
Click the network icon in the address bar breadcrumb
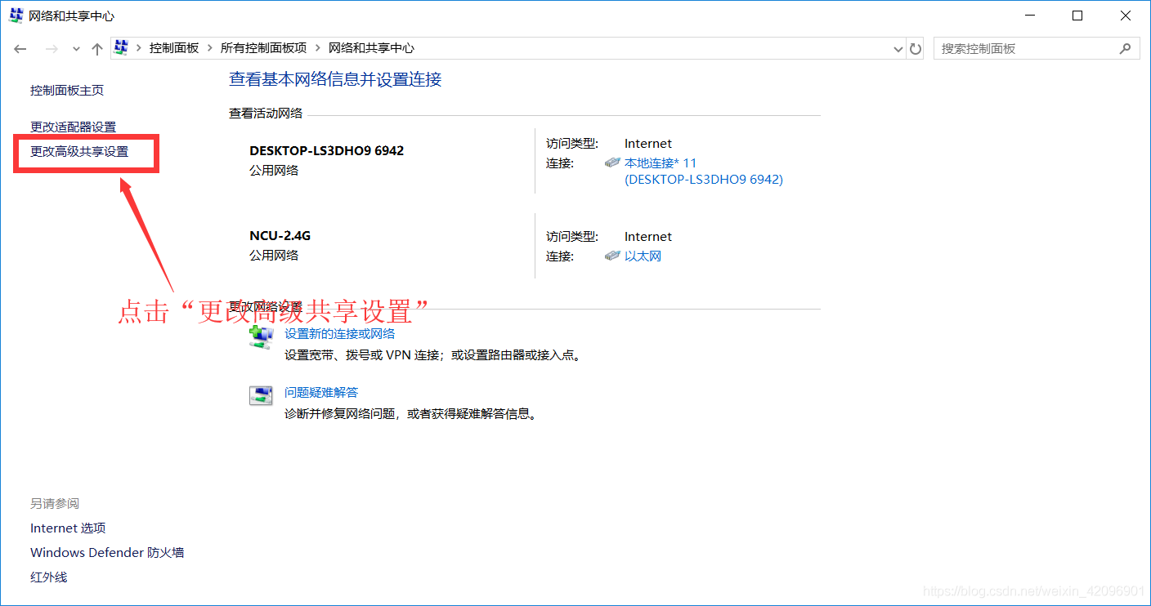point(121,47)
